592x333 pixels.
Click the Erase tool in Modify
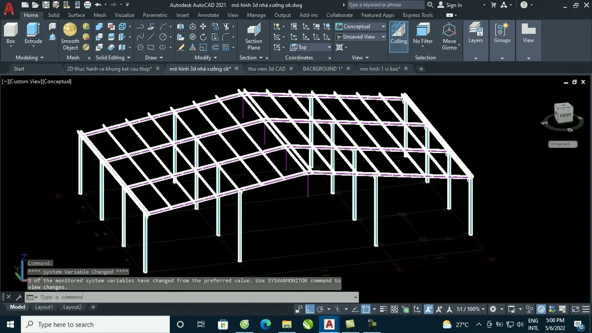coord(181,47)
